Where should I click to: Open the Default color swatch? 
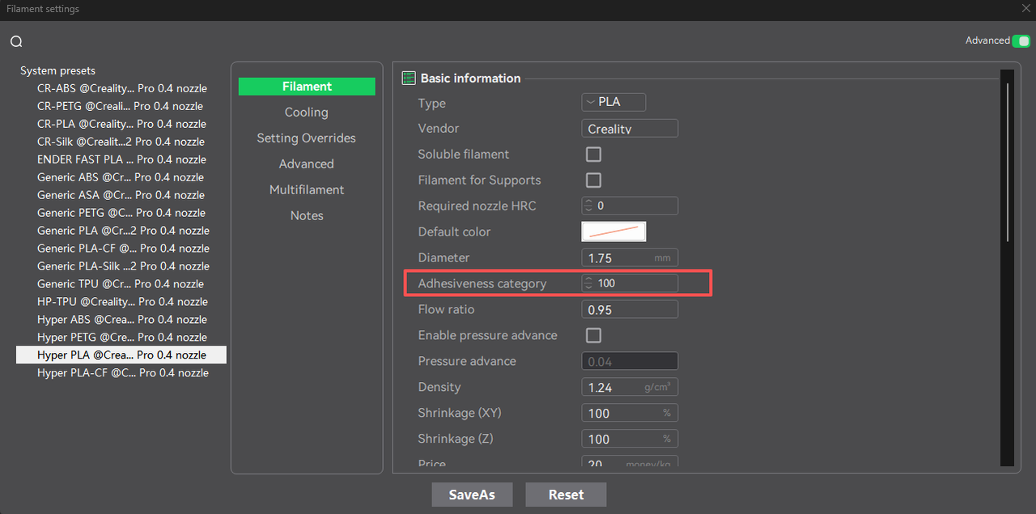613,232
